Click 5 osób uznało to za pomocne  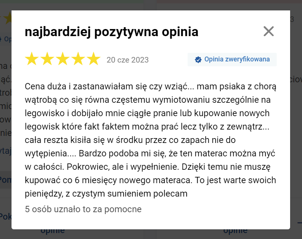(x=83, y=209)
